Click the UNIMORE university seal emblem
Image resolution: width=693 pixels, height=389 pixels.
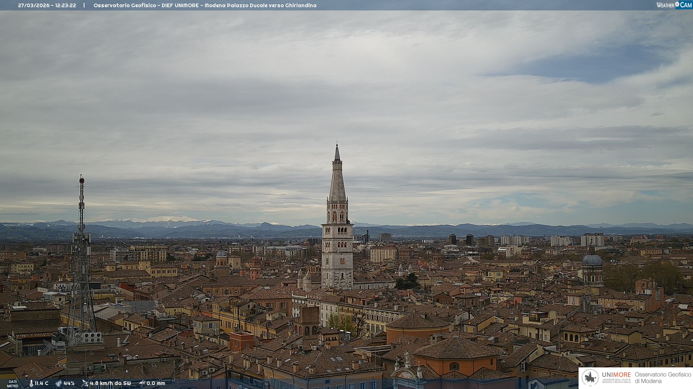tap(590, 378)
